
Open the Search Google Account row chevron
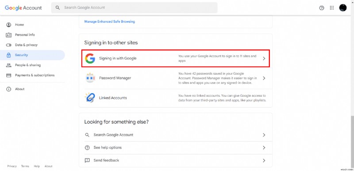pos(264,135)
